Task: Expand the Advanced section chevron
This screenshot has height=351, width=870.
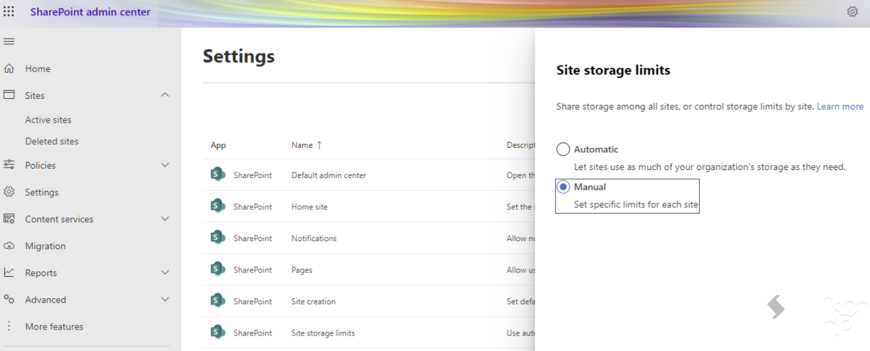Action: [165, 299]
